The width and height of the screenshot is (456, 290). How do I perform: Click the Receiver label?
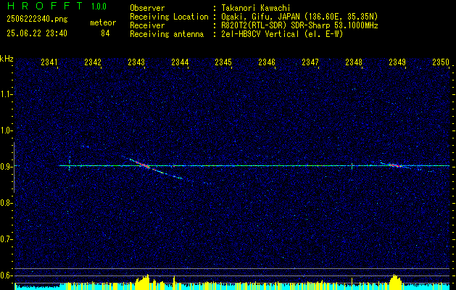pyautogui.click(x=147, y=25)
